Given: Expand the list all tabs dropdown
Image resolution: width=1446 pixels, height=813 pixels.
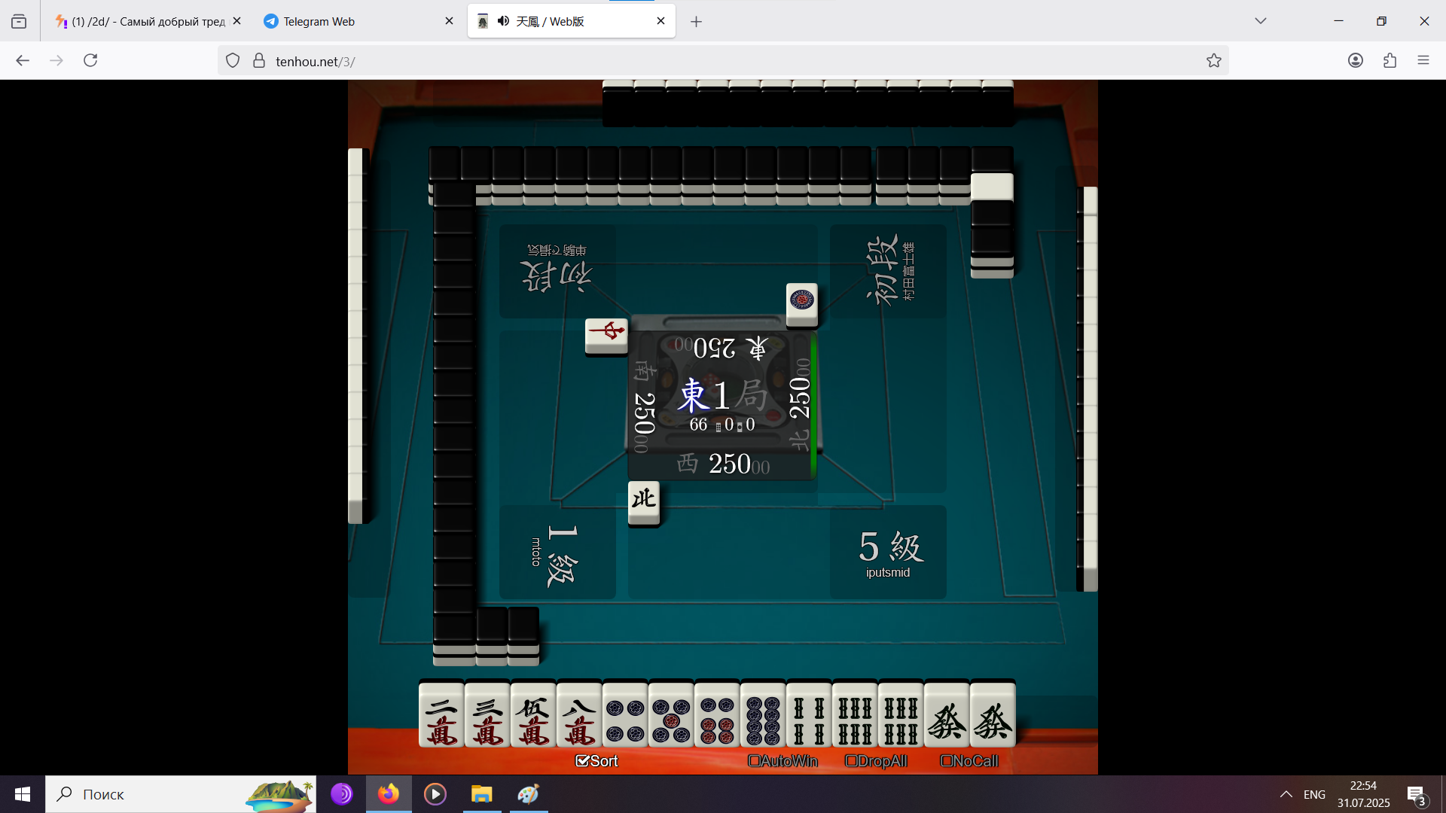Looking at the screenshot, I should pyautogui.click(x=1260, y=21).
